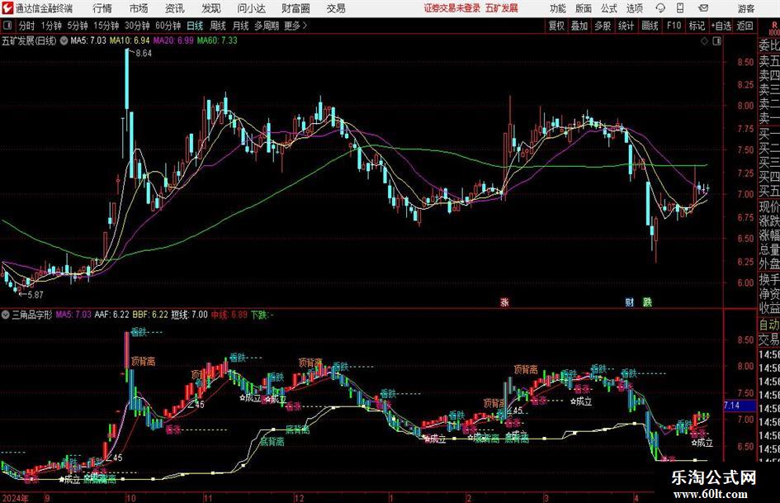780x503 pixels.
Task: Open the 版面 menu
Action: coord(584,8)
